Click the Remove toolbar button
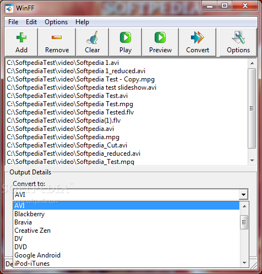This screenshot has width=262, height=274. [57, 42]
